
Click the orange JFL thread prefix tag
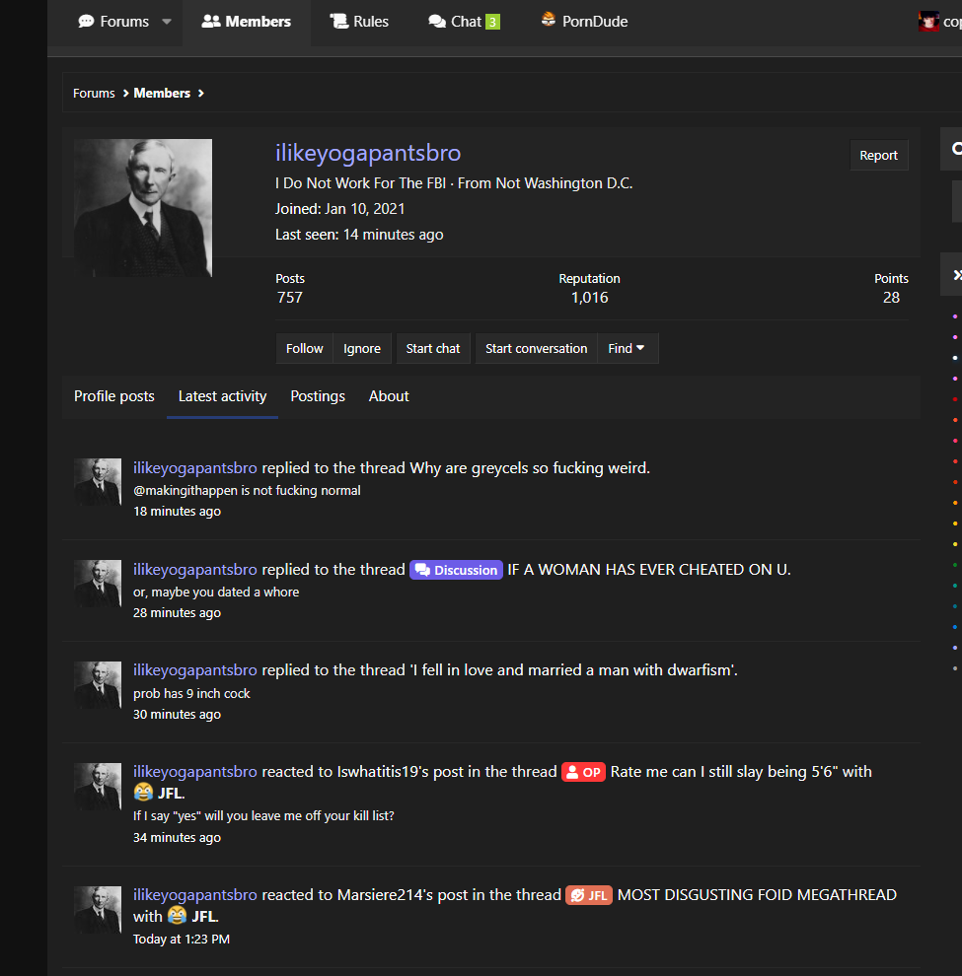(x=589, y=895)
